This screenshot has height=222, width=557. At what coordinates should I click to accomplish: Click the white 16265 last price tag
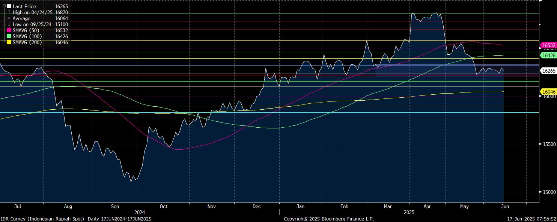point(548,70)
